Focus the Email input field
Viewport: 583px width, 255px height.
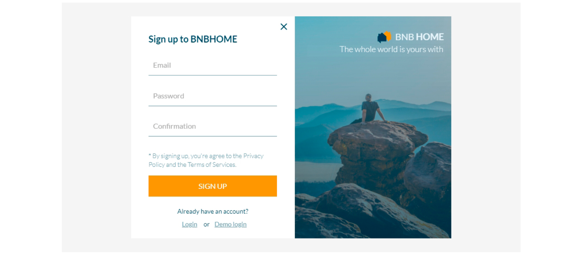pos(212,66)
